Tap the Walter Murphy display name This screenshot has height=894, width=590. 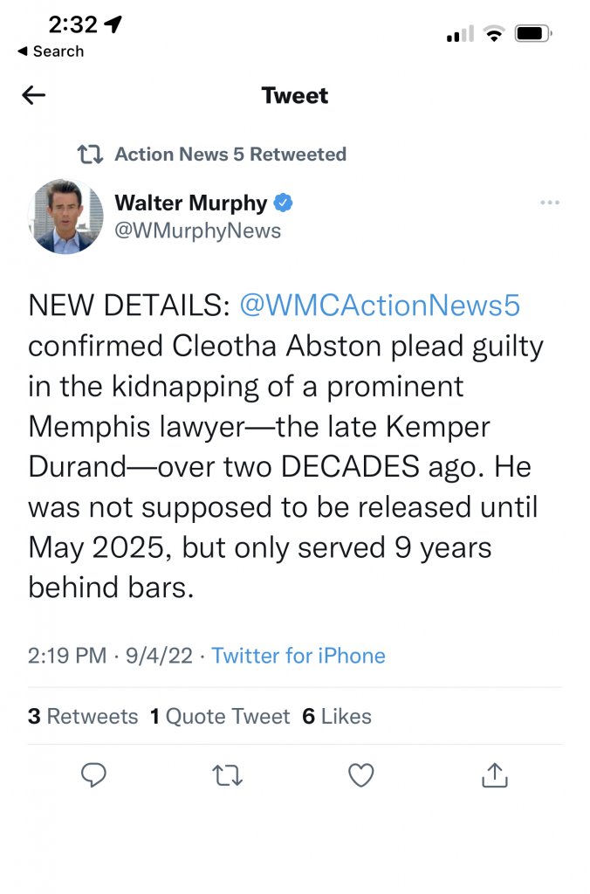(x=190, y=203)
